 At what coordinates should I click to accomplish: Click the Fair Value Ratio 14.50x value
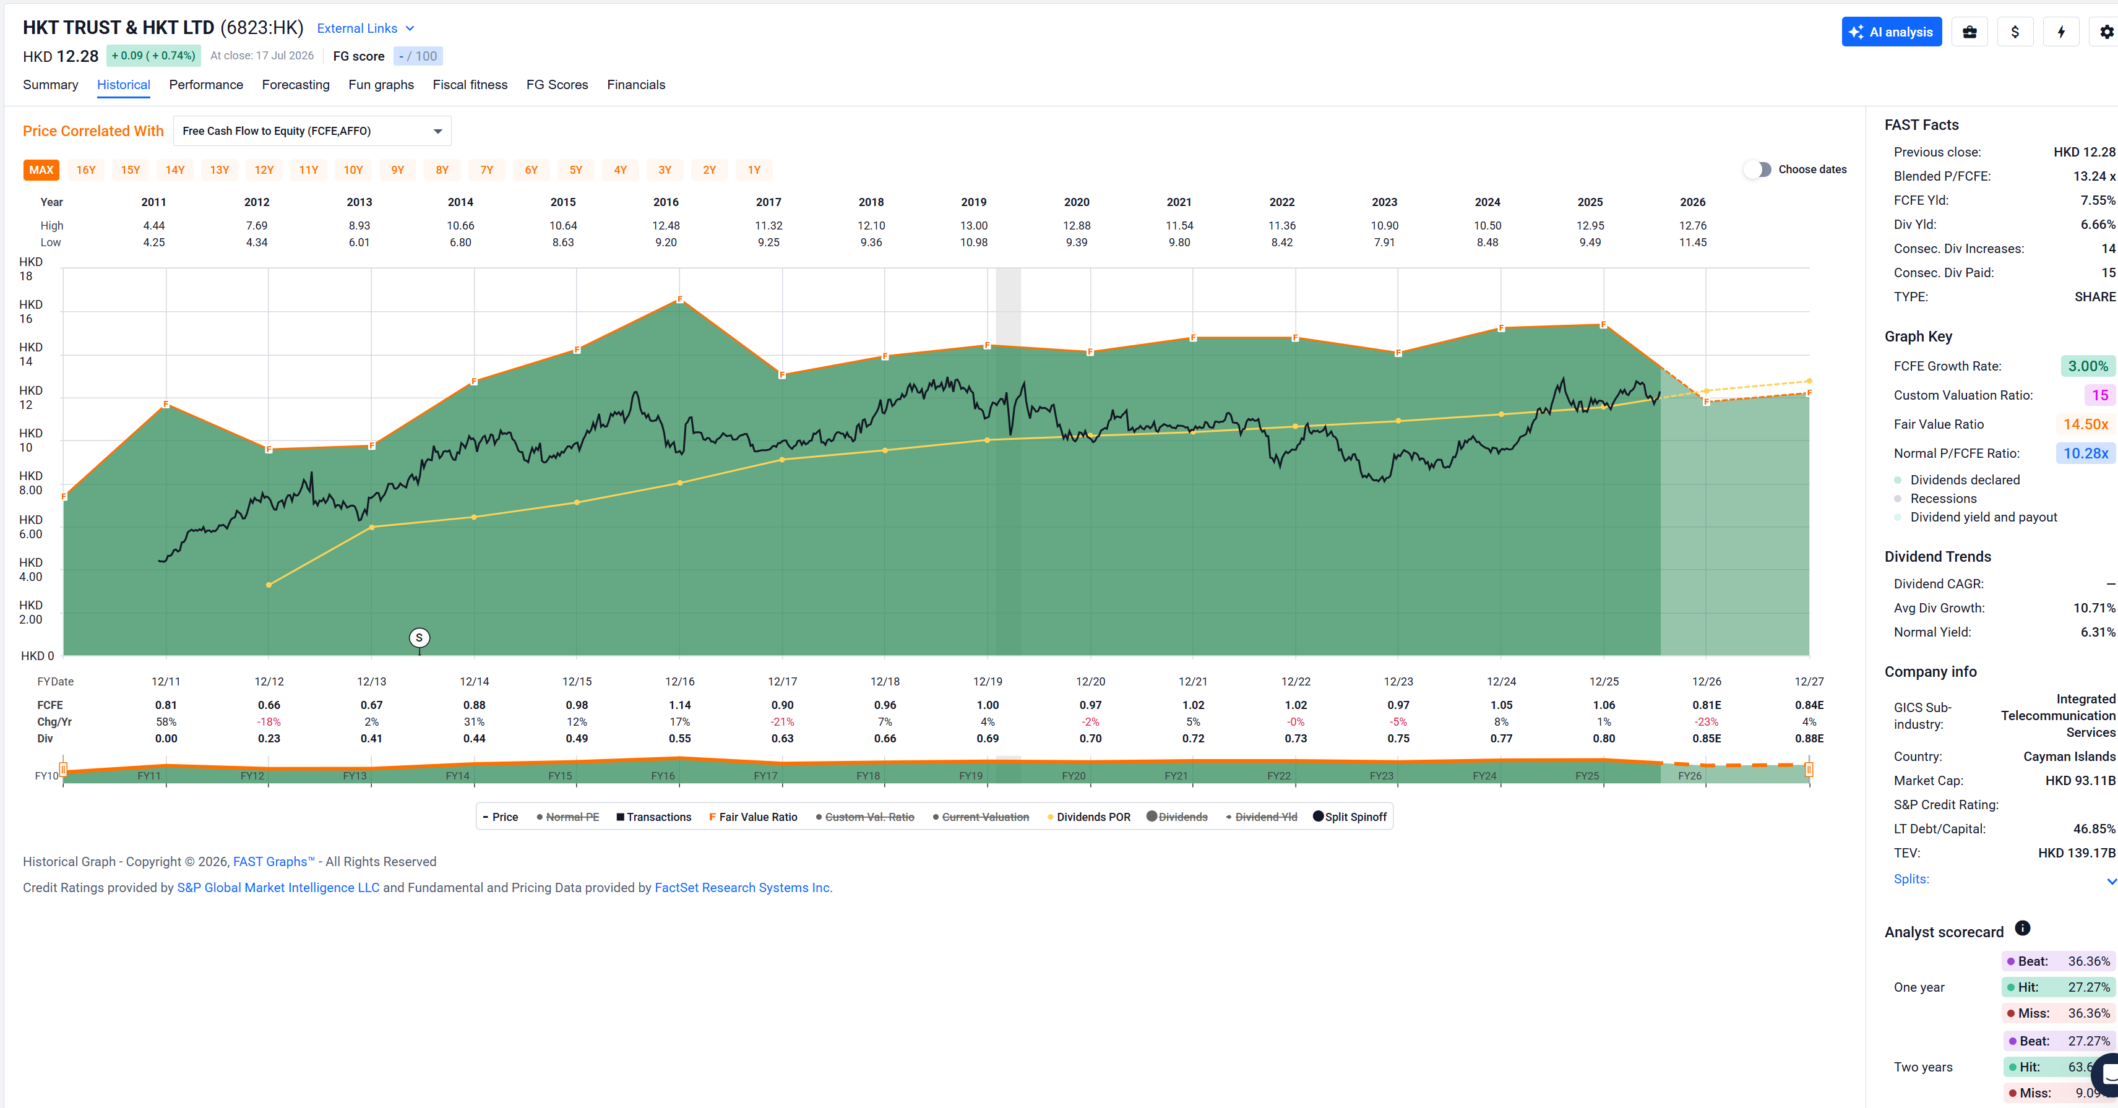(2086, 425)
